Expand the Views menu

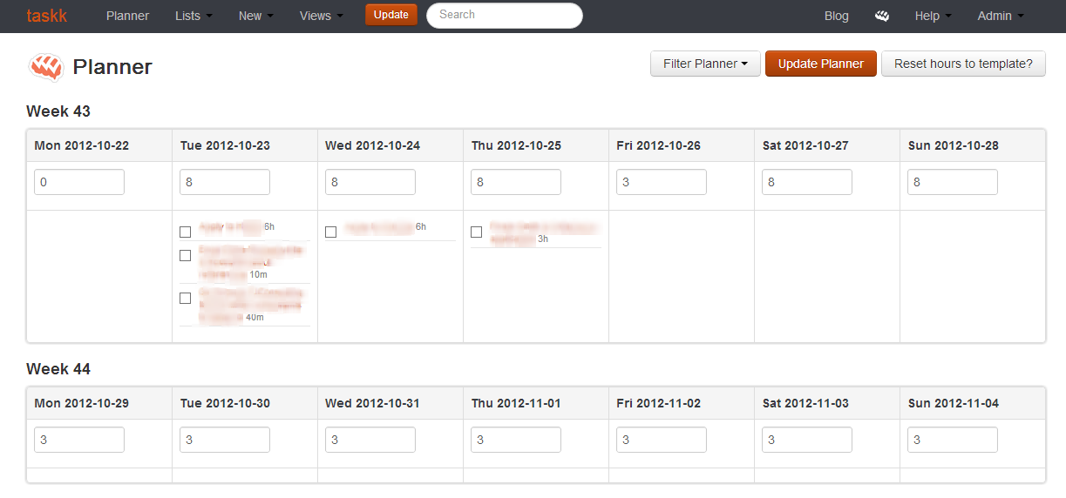coord(321,16)
